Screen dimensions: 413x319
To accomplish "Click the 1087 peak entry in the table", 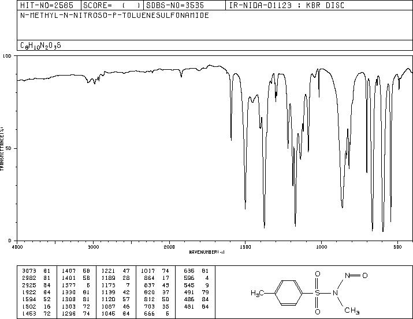I will pyautogui.click(x=116, y=306).
